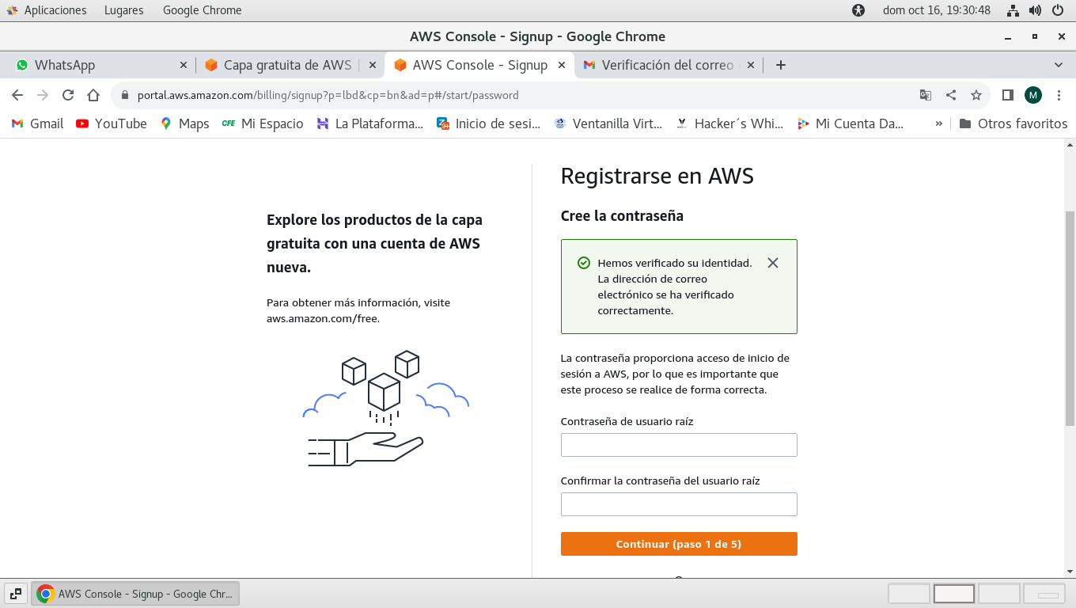Bookmark this page with the star icon
Viewport: 1076px width, 608px height.
pos(976,95)
